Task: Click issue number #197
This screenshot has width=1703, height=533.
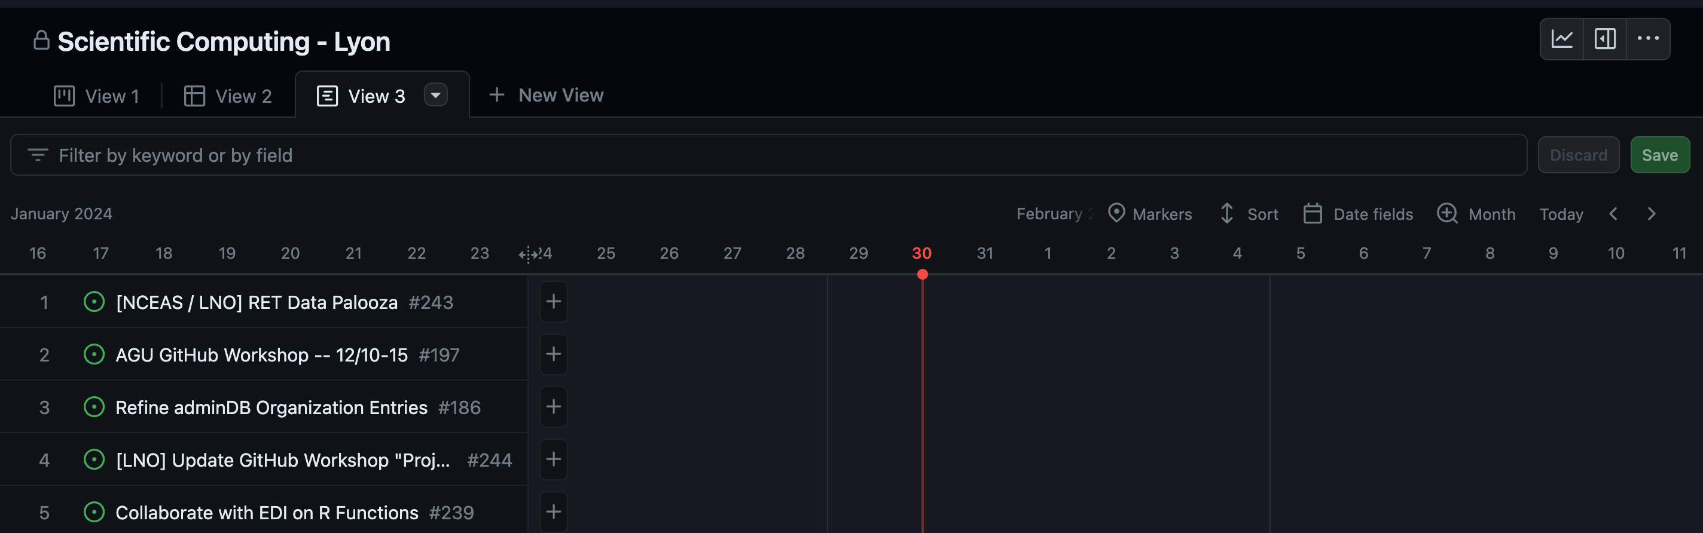Action: click(x=439, y=356)
